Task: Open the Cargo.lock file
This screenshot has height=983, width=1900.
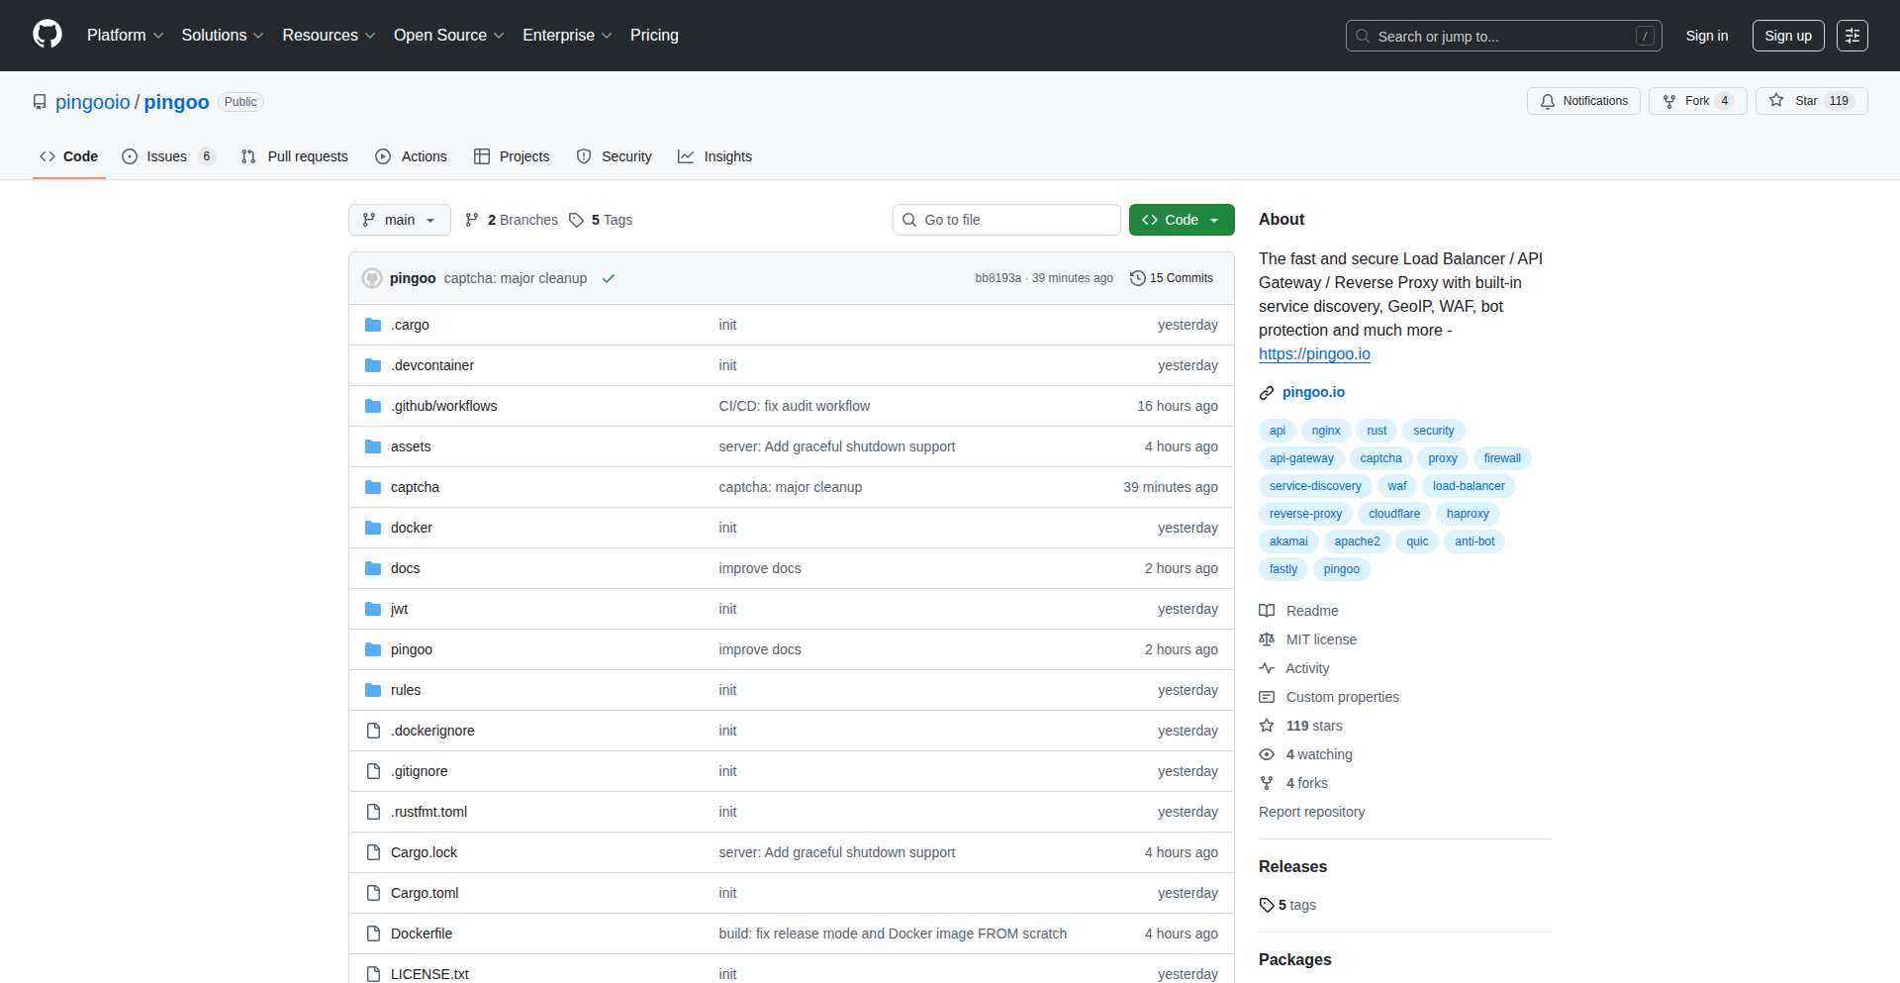Action: (x=424, y=852)
